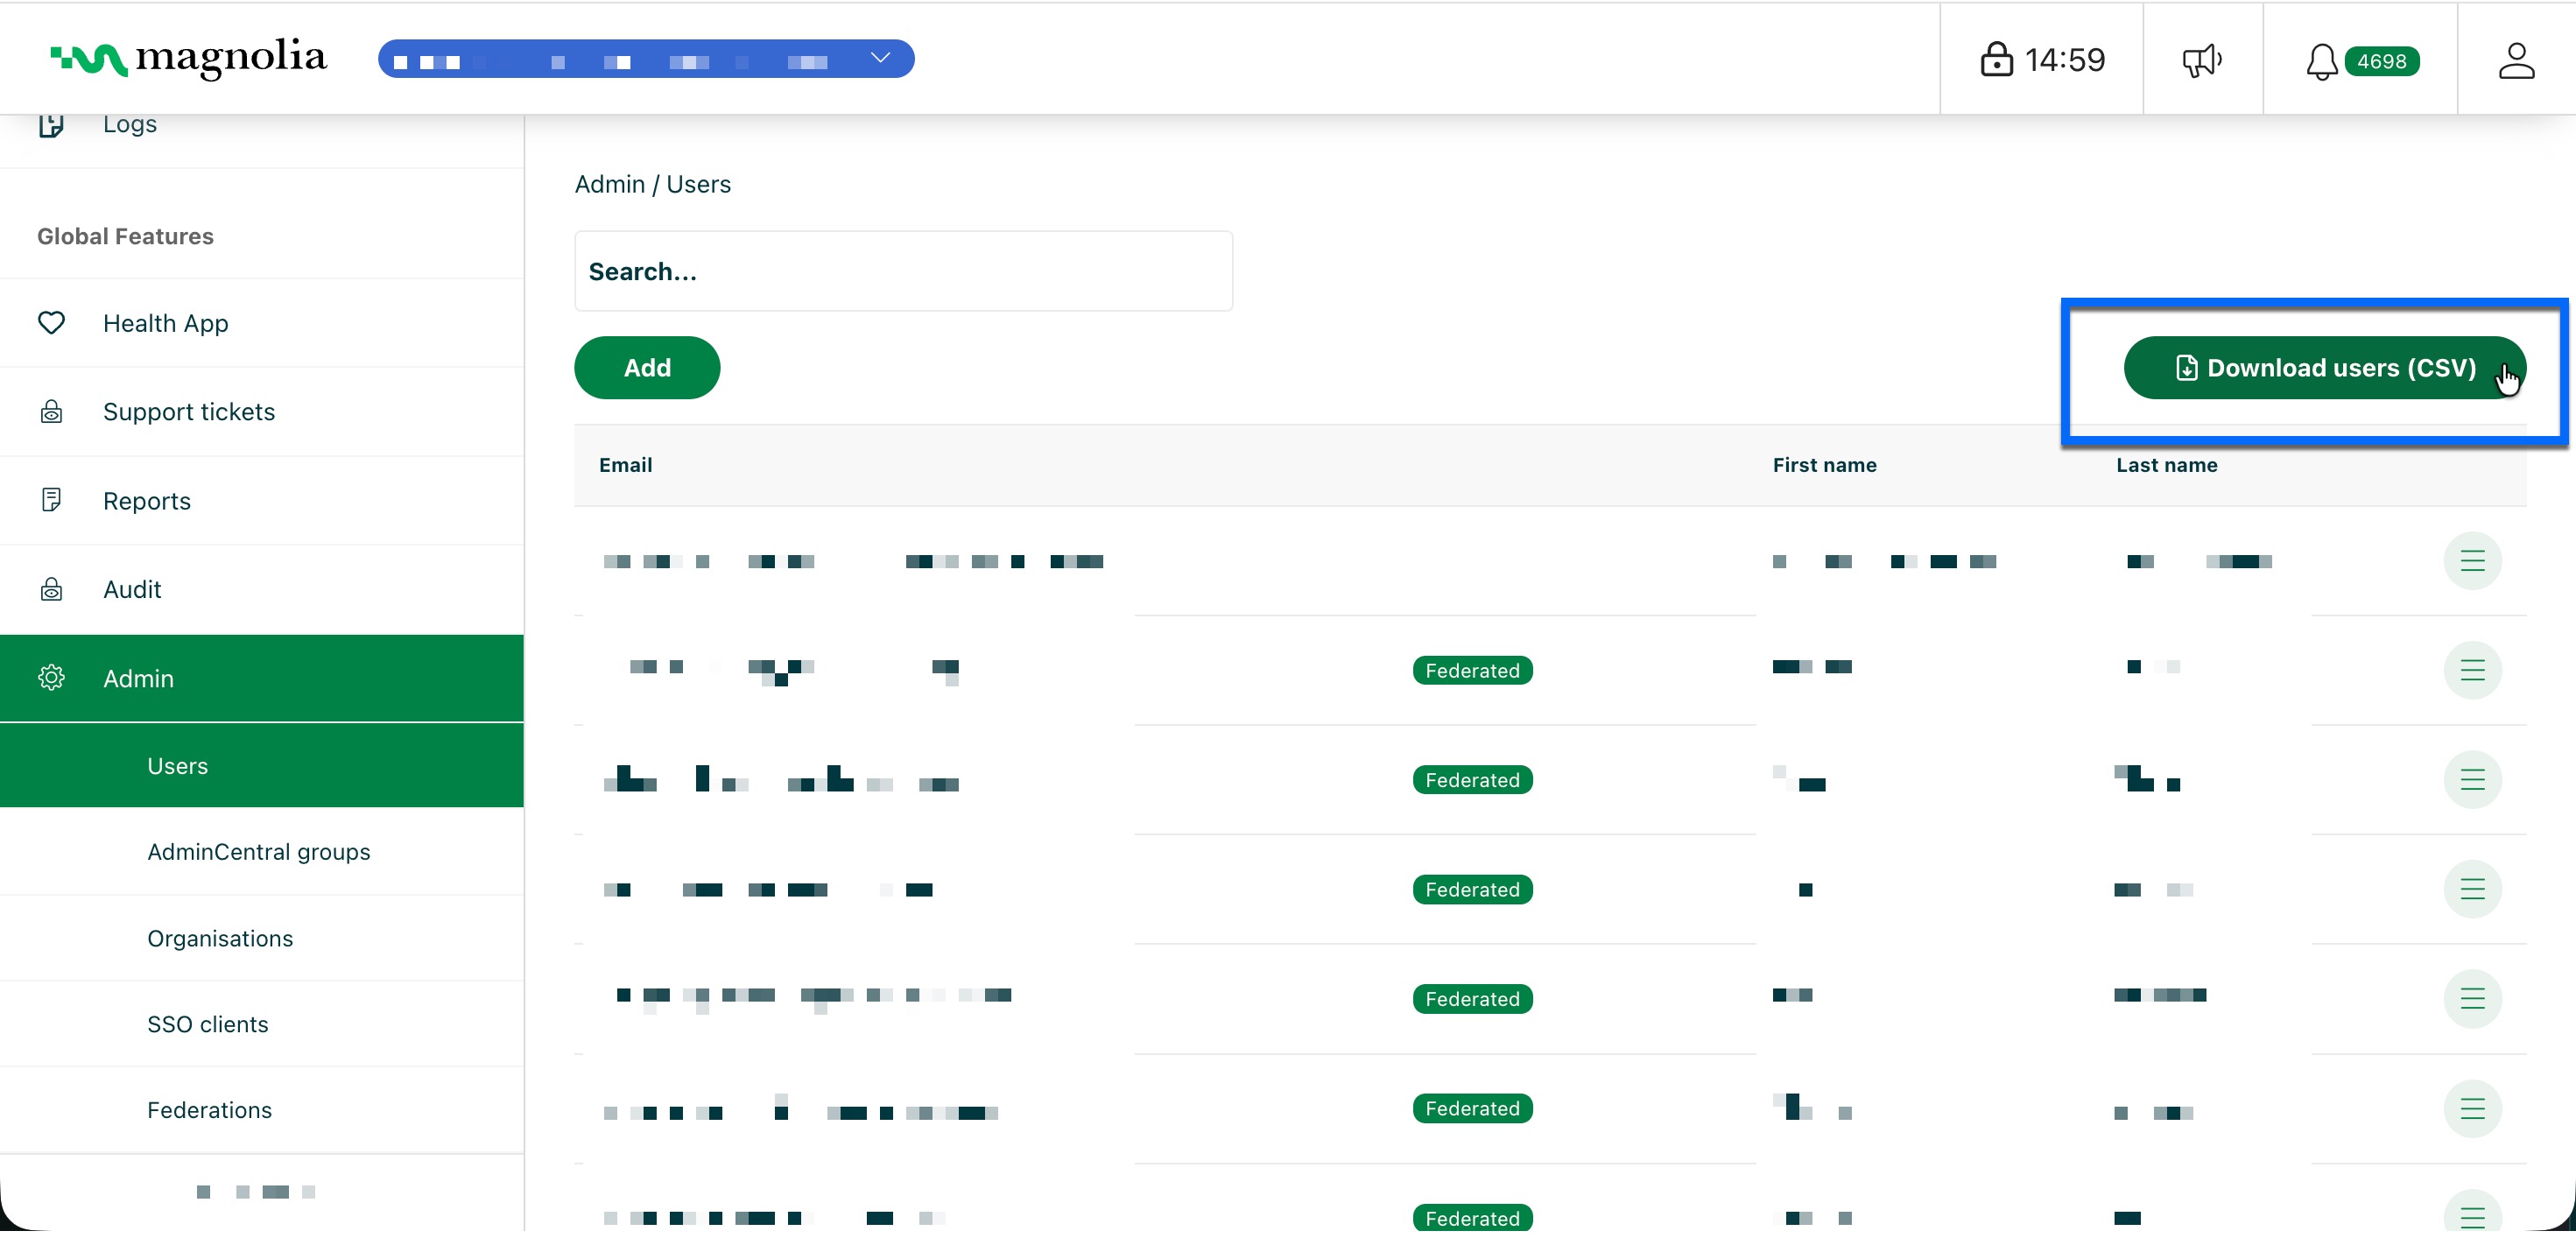This screenshot has width=2576, height=1238.
Task: Click Download users (CSV) button
Action: click(x=2323, y=368)
